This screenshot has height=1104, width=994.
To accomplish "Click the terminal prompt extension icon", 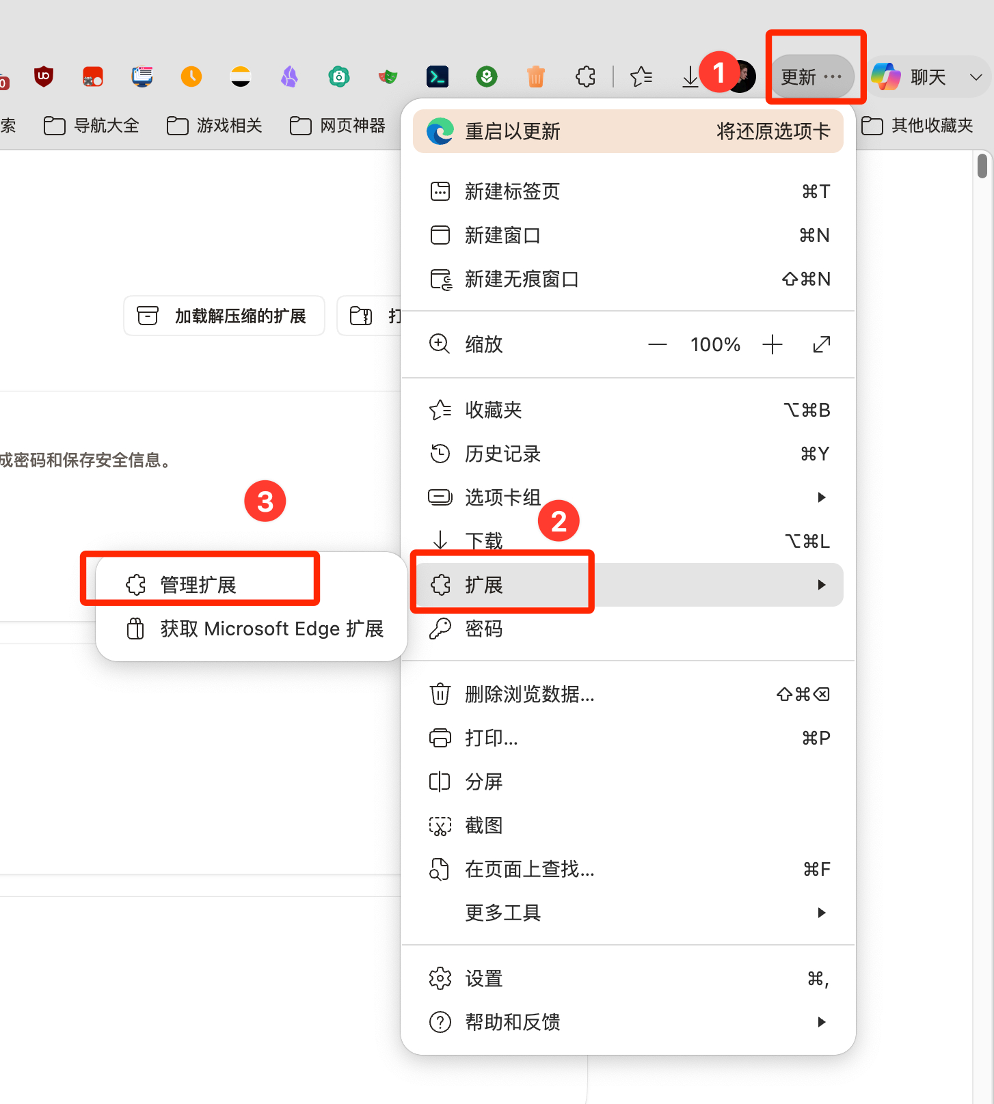I will pyautogui.click(x=438, y=76).
